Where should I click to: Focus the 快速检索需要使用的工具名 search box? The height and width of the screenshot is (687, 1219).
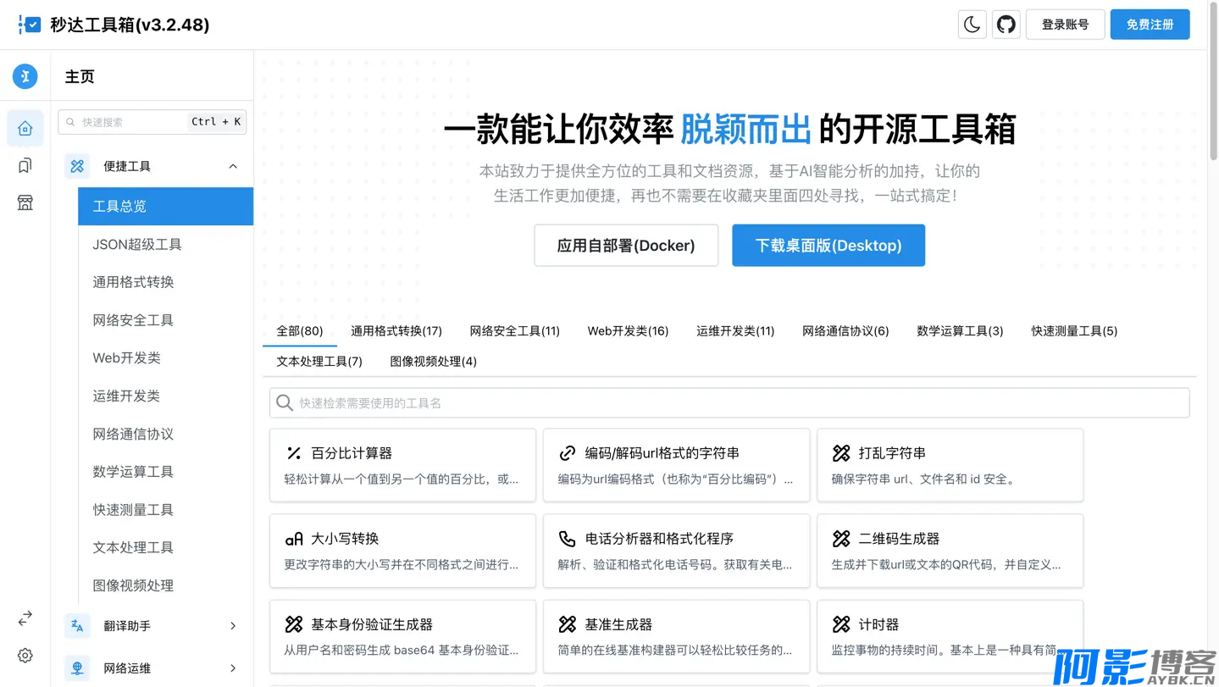(729, 403)
